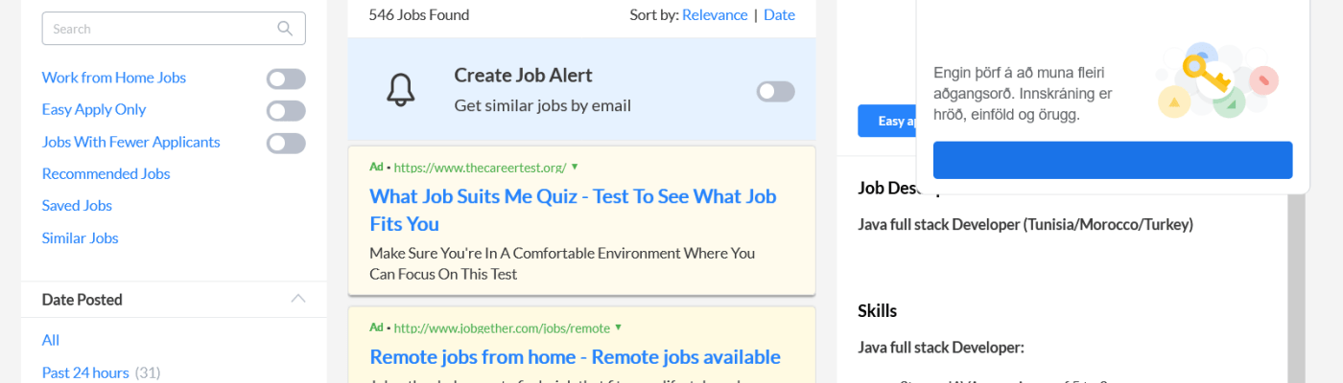Click the search magnifier icon
The height and width of the screenshot is (383, 1343).
(285, 29)
